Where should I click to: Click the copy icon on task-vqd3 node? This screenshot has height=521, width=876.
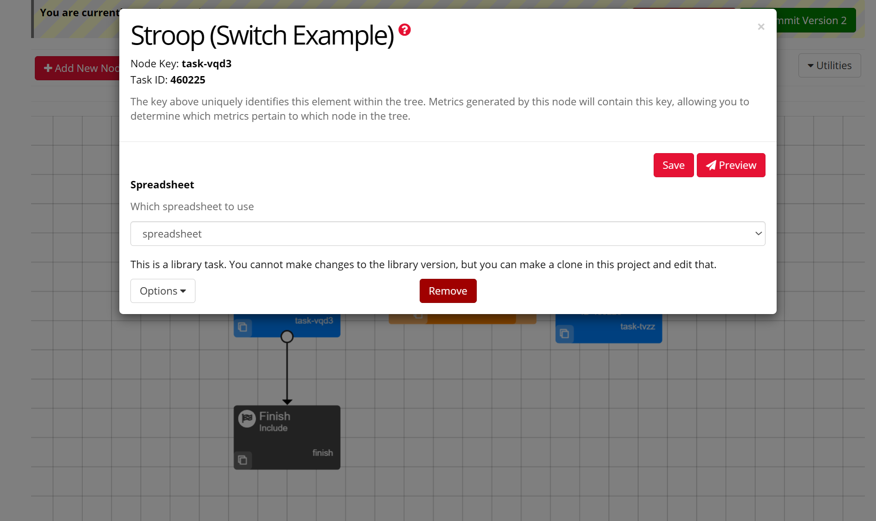[242, 328]
